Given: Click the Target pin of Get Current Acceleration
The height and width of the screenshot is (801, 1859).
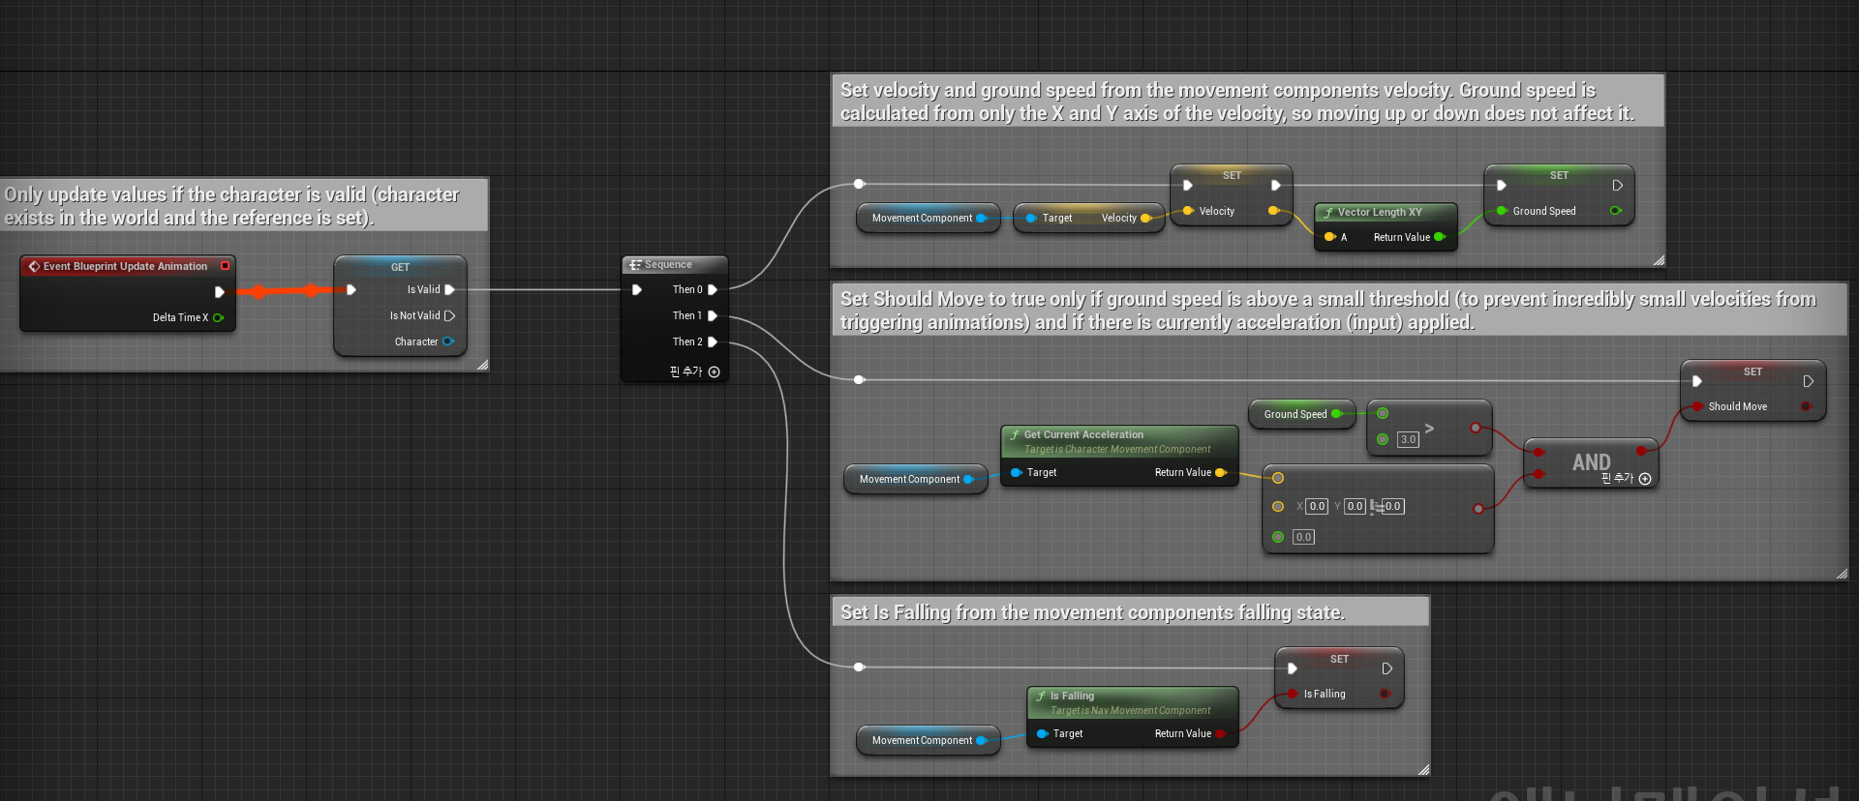Looking at the screenshot, I should (1017, 472).
